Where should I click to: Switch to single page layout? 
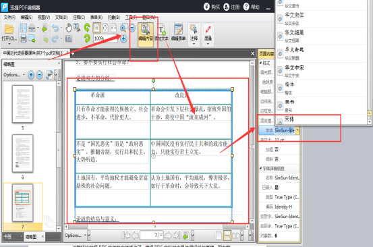[x=219, y=236]
